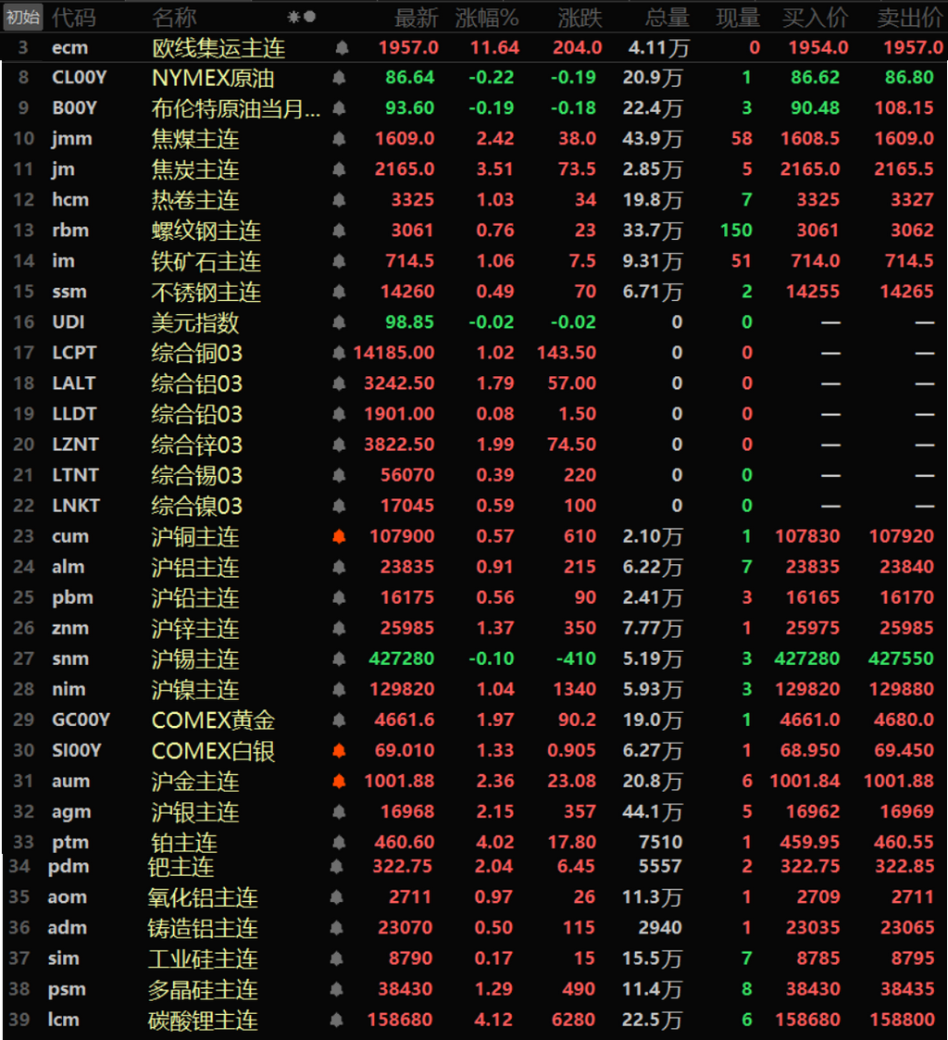Click latest price 427280 of 沪锡主连
This screenshot has height=1040, width=948.
[x=402, y=658]
